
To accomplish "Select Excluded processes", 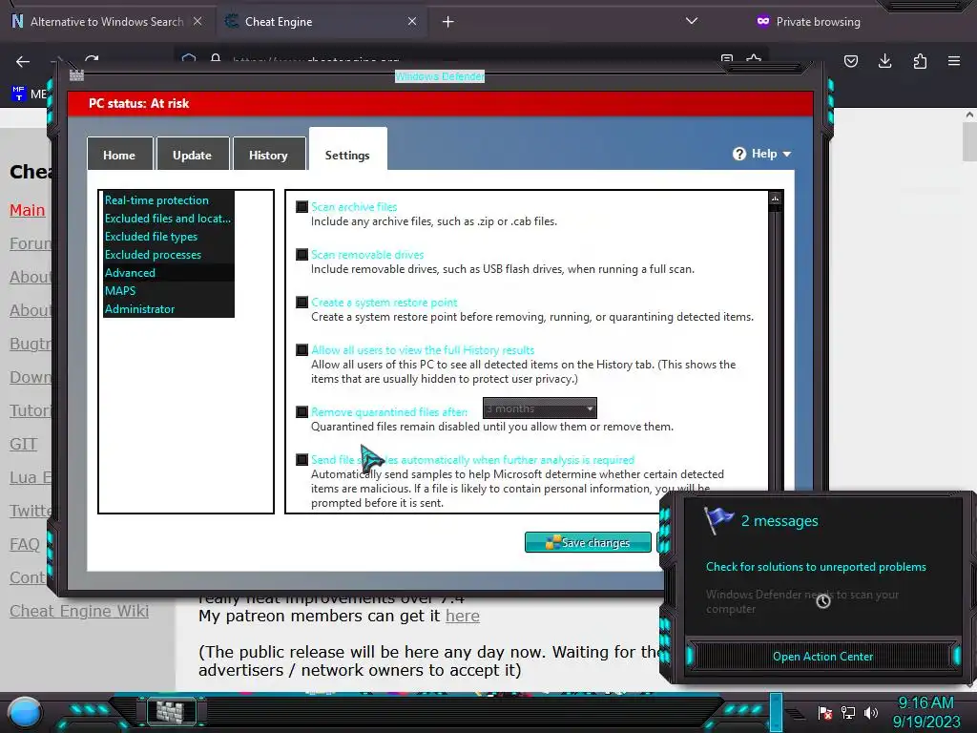I will click(169, 254).
